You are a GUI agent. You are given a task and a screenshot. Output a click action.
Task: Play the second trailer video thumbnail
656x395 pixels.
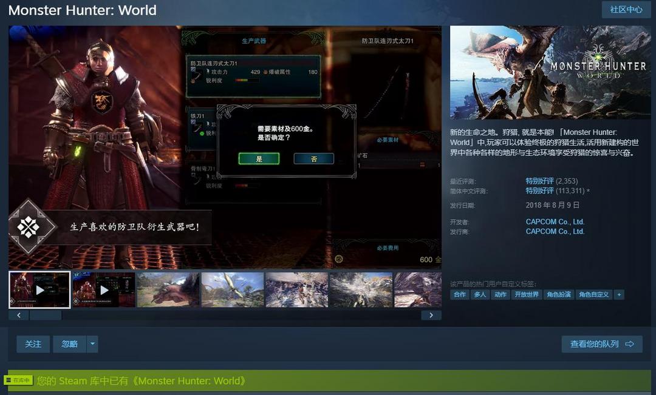104,289
